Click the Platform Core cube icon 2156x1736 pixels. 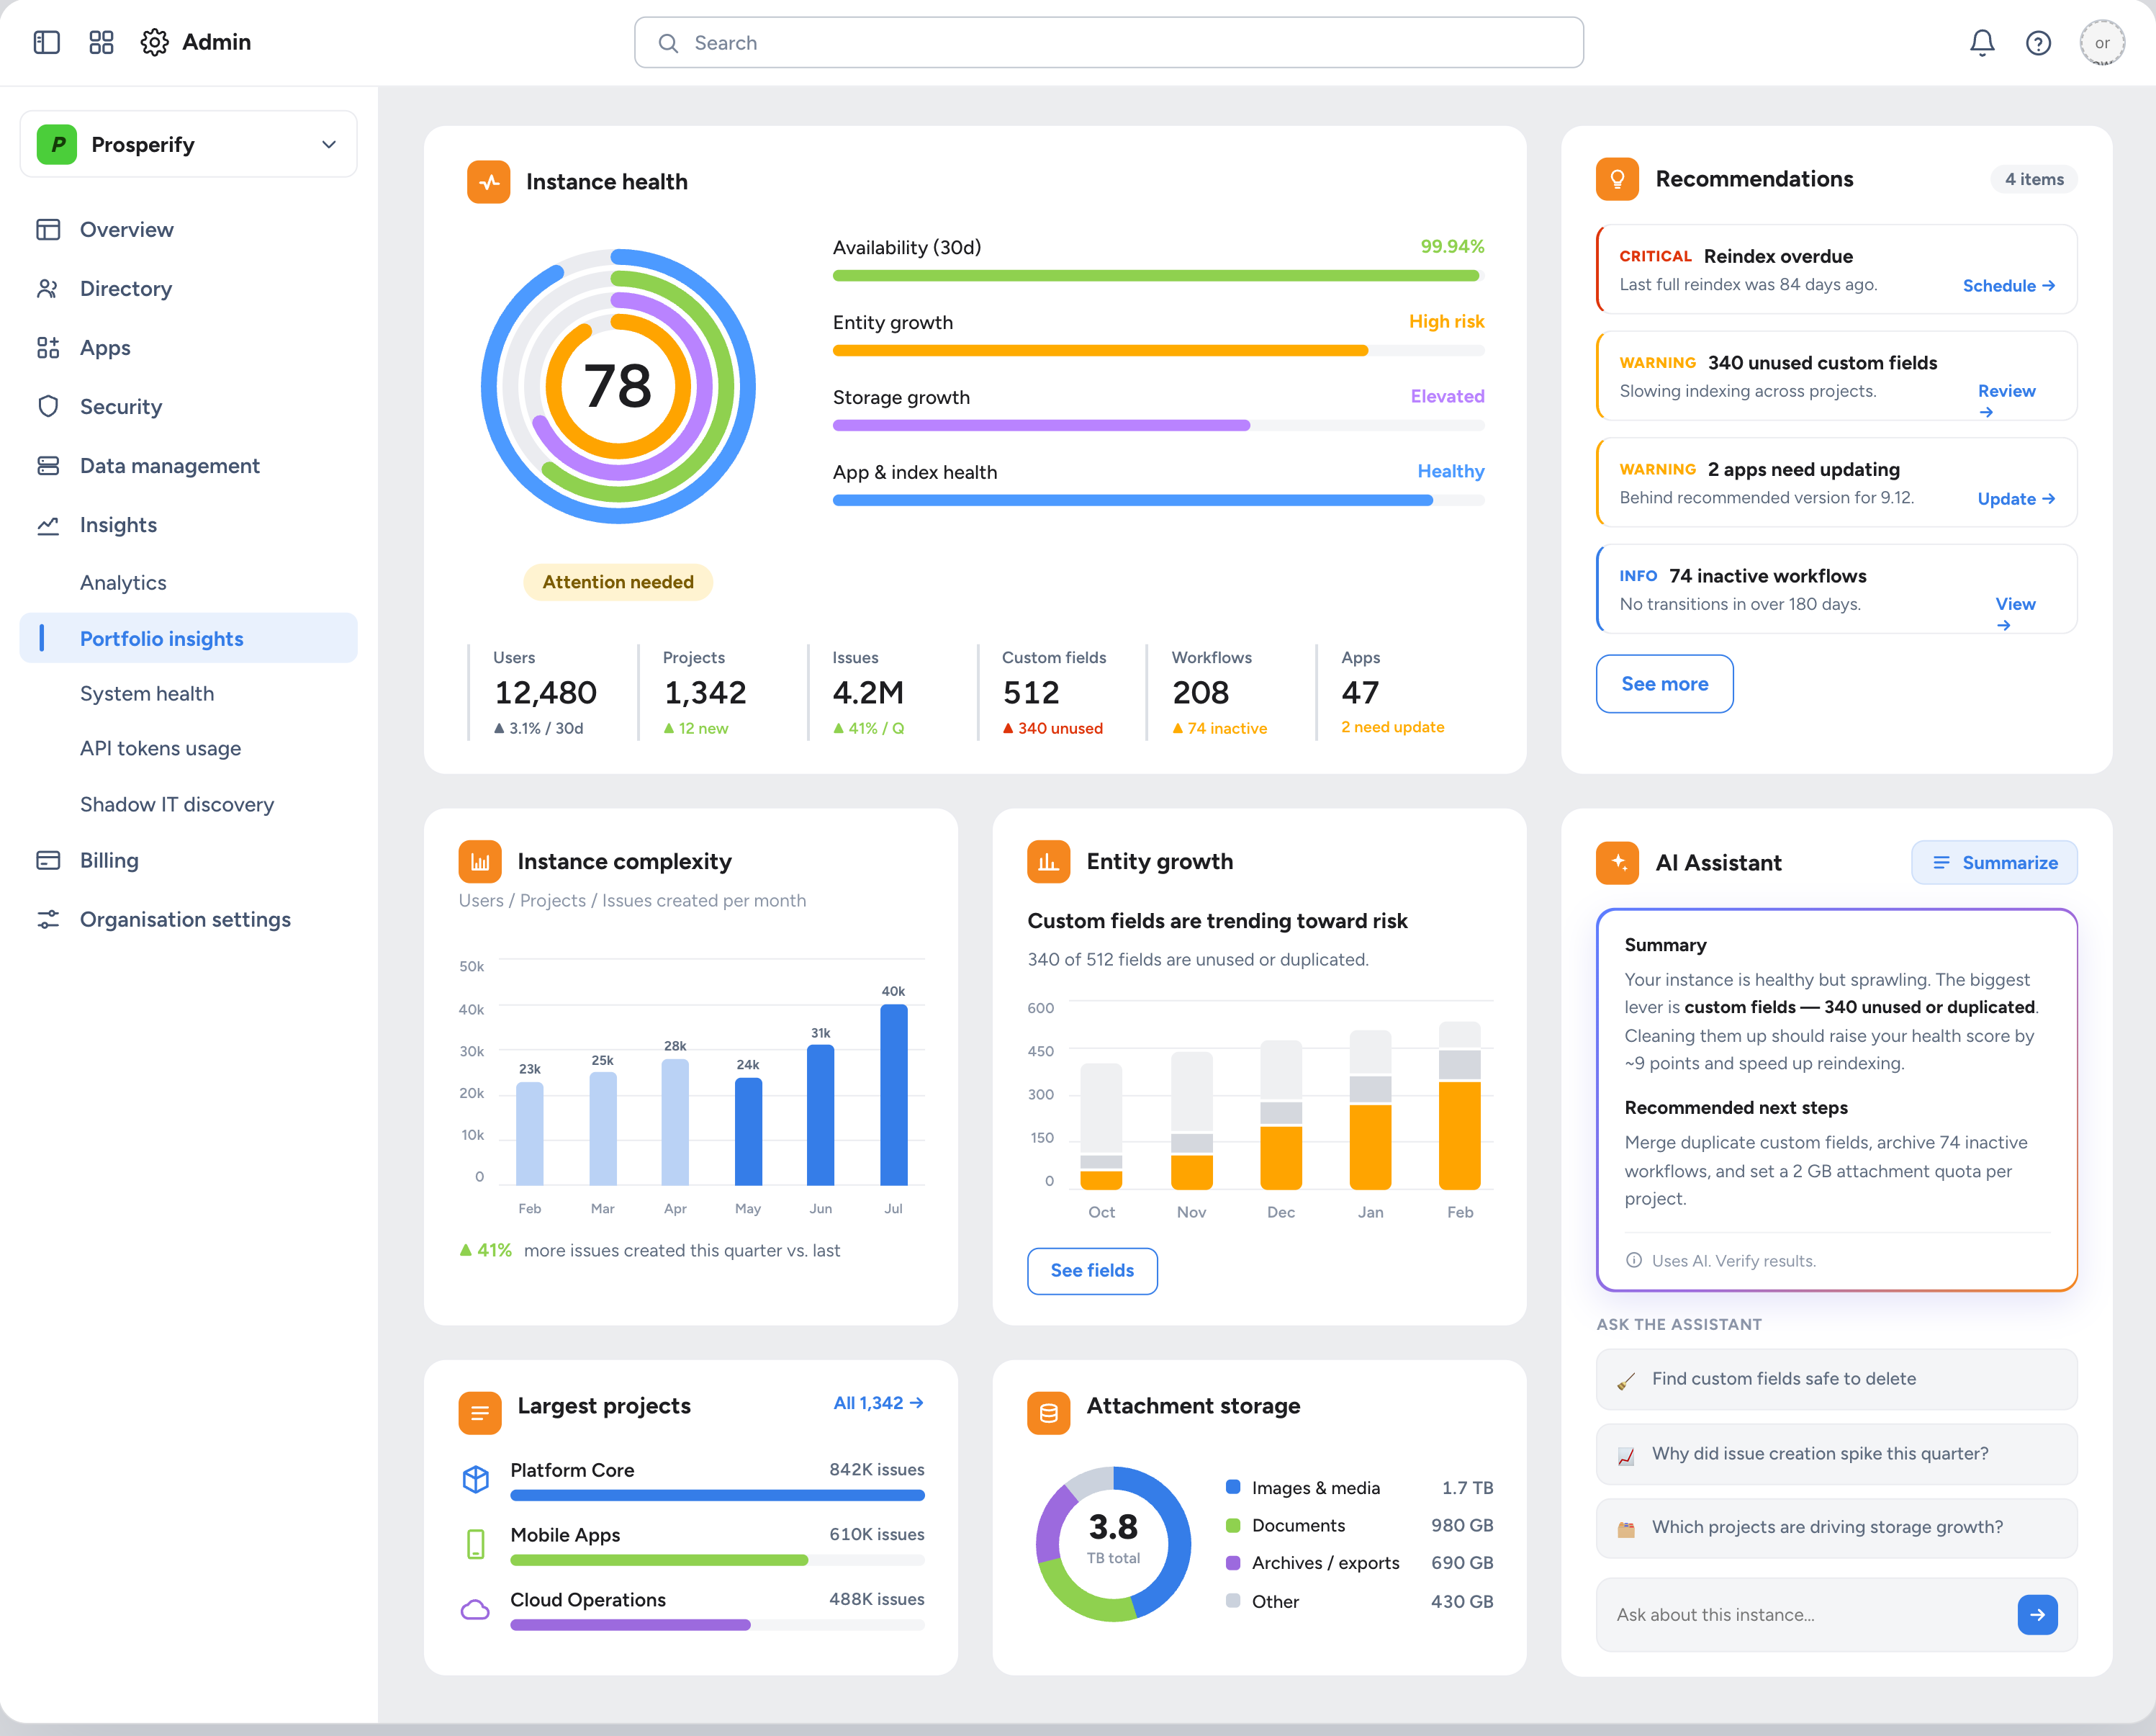pos(476,1478)
